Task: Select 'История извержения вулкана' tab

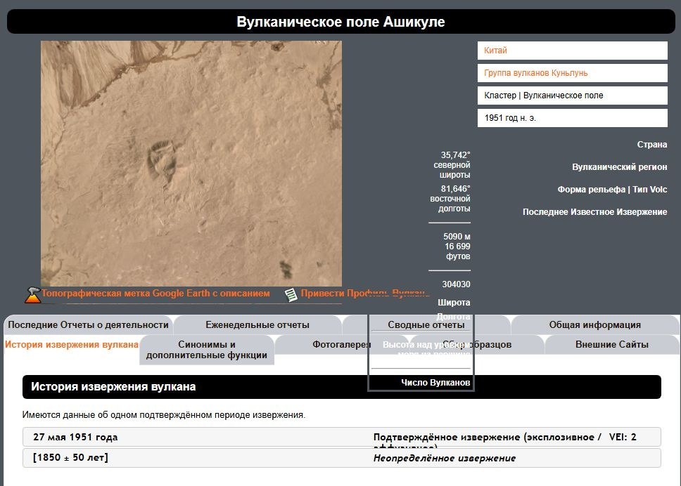Action: (x=72, y=345)
